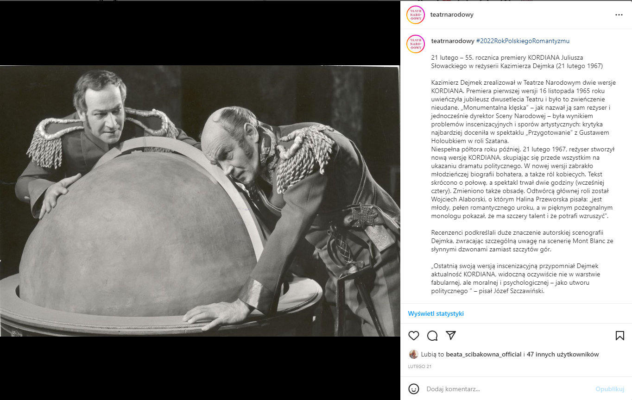
Task: Open the three-dot more options menu
Action: (619, 15)
